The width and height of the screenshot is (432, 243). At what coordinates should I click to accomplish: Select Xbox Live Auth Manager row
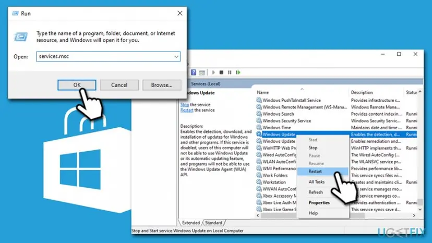(x=277, y=202)
